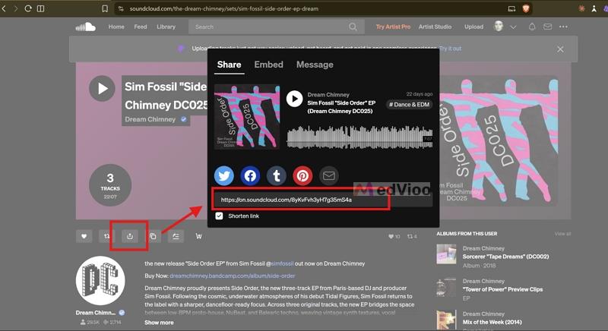This screenshot has width=608, height=331.
Task: Open the more options ellipsis menu
Action: tap(563, 27)
